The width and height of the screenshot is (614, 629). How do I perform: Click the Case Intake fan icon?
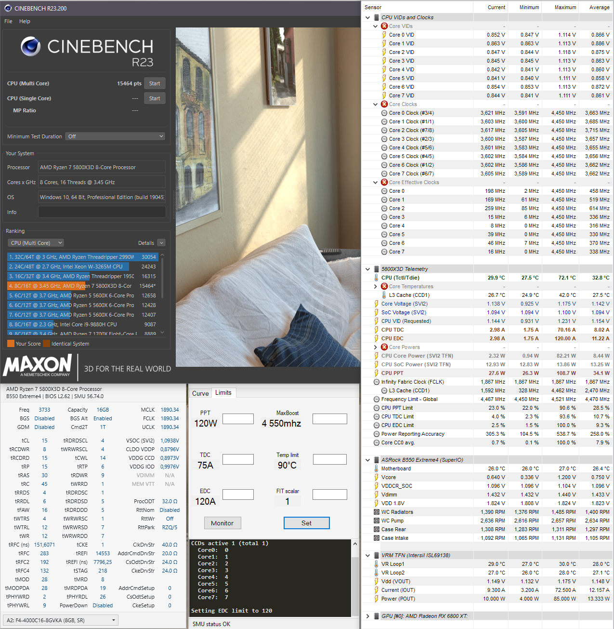point(377,538)
